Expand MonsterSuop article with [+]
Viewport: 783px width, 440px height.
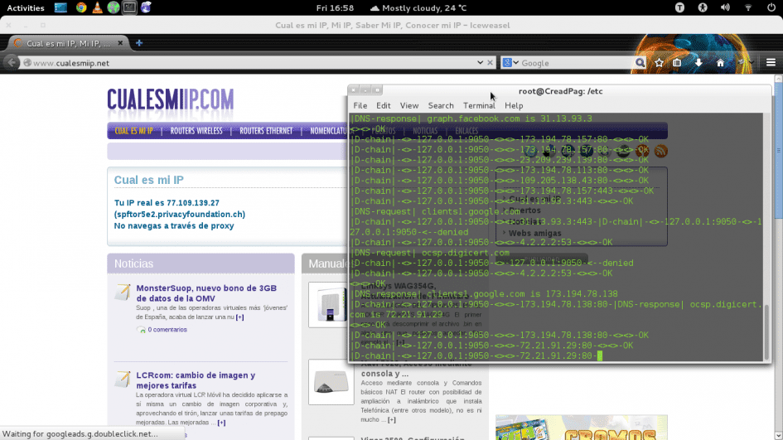pyautogui.click(x=240, y=317)
